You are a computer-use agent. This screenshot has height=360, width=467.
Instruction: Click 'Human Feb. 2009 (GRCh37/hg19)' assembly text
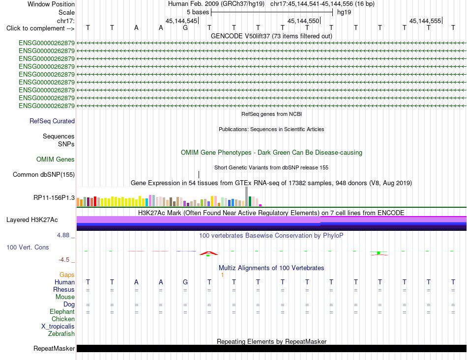point(216,4)
